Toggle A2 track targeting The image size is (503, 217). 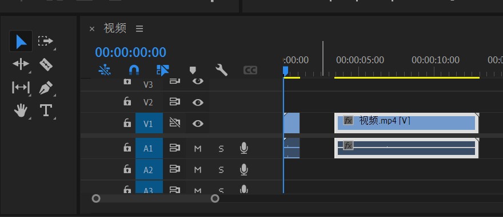149,170
